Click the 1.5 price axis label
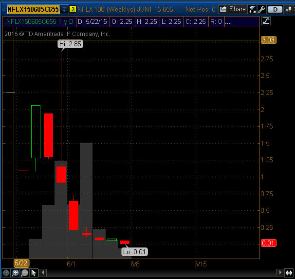295x279 pixels. (265, 143)
